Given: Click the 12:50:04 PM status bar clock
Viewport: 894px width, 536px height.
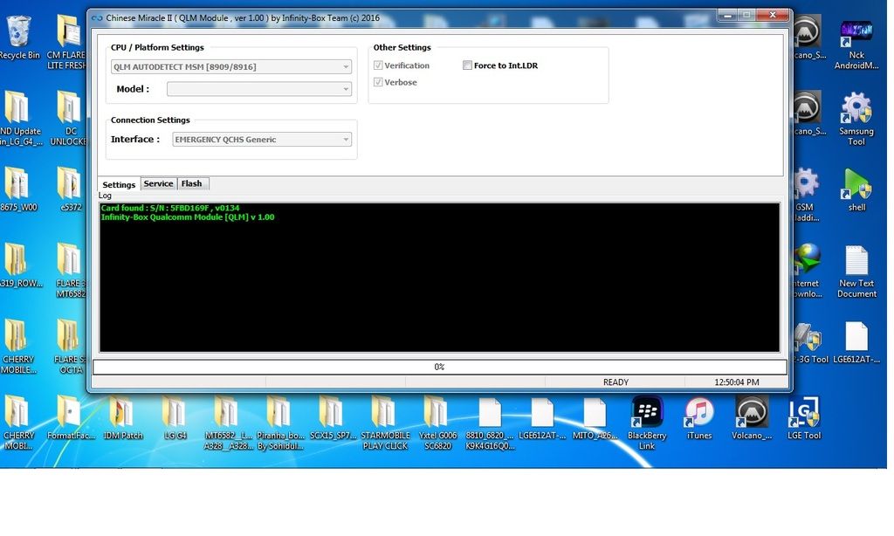Looking at the screenshot, I should click(x=737, y=382).
